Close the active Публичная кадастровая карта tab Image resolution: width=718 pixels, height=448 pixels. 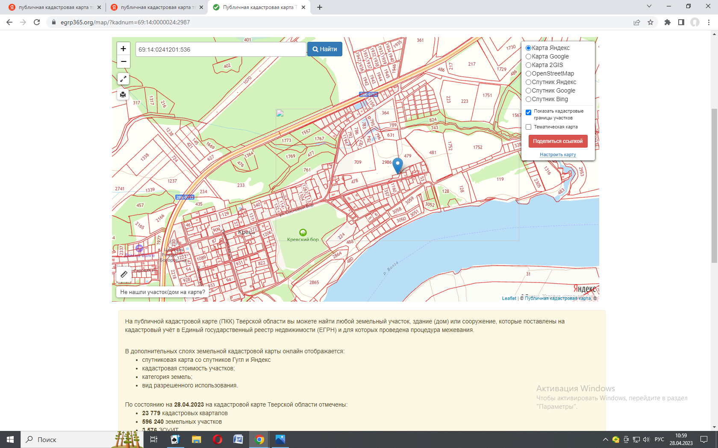click(303, 7)
